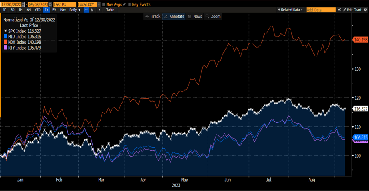
Task: Click the Edit Chart button
Action: [352, 10]
